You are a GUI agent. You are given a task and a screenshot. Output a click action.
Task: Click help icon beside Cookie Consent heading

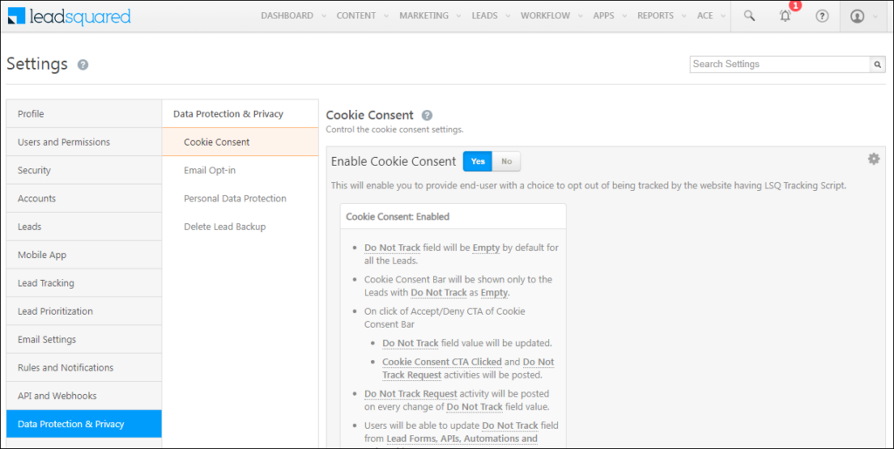(x=427, y=115)
